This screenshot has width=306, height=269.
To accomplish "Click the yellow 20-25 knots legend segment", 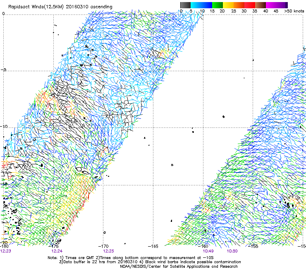I will point(228,5).
